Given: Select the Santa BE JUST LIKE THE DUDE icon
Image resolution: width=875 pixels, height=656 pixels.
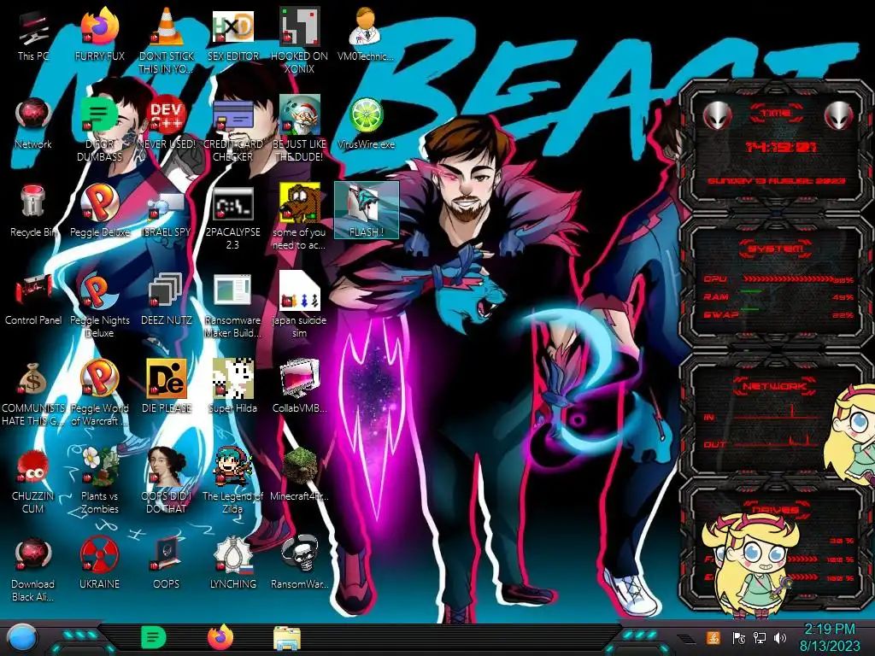Looking at the screenshot, I should pos(299,129).
